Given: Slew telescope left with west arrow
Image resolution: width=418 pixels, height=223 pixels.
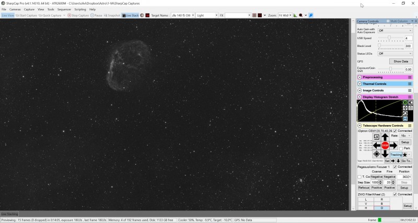Looking at the screenshot, I should (x=376, y=145).
